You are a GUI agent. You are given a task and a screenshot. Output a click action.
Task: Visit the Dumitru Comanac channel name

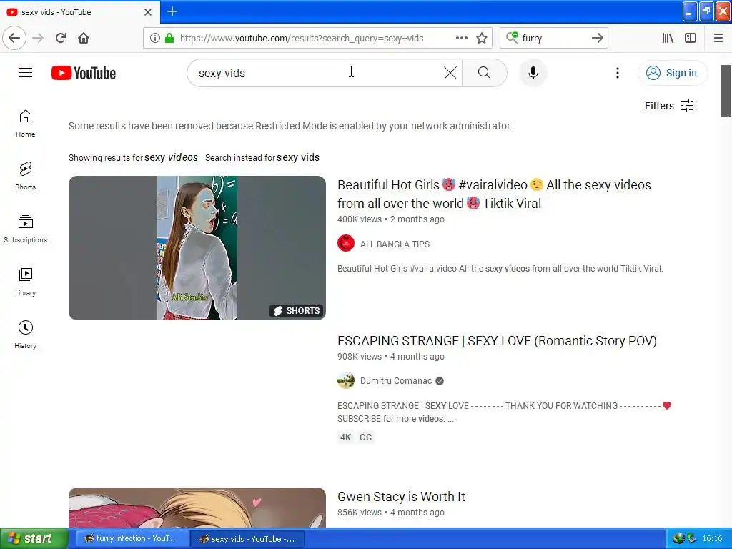coord(396,381)
